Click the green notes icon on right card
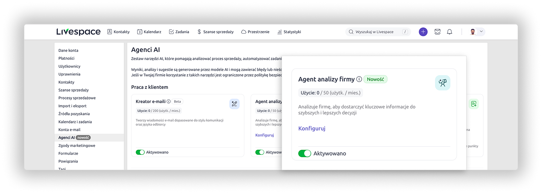This screenshot has width=542, height=194. pos(474,104)
